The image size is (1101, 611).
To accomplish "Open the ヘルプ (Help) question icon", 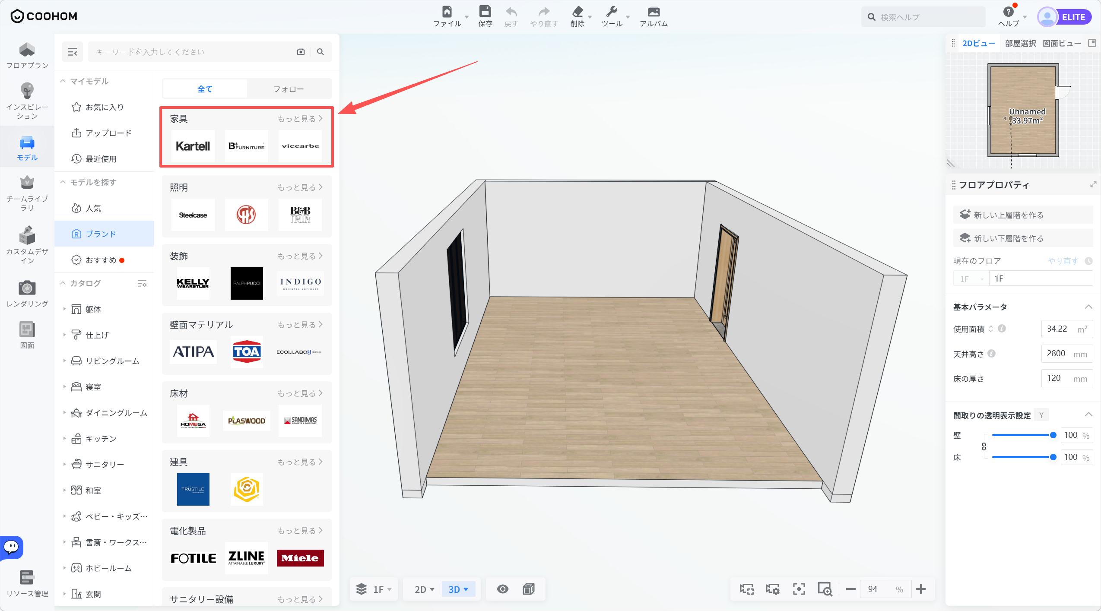I will pyautogui.click(x=1009, y=16).
